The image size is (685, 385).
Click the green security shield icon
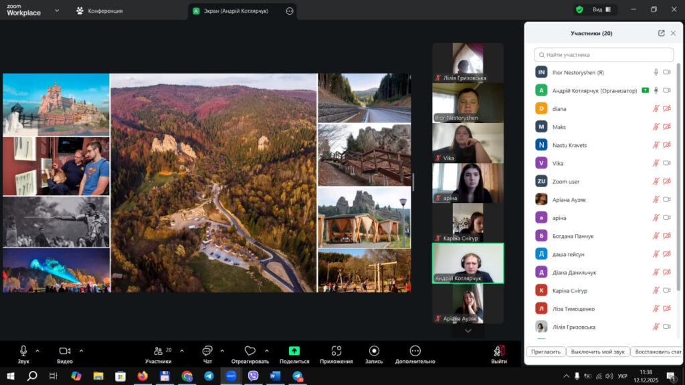579,10
